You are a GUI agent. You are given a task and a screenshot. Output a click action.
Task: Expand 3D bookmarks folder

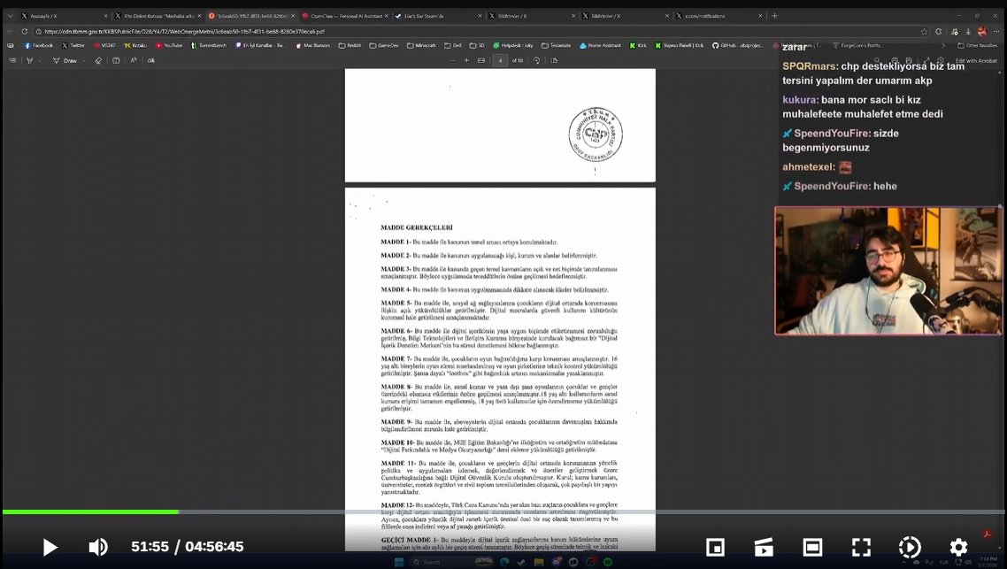pos(477,46)
